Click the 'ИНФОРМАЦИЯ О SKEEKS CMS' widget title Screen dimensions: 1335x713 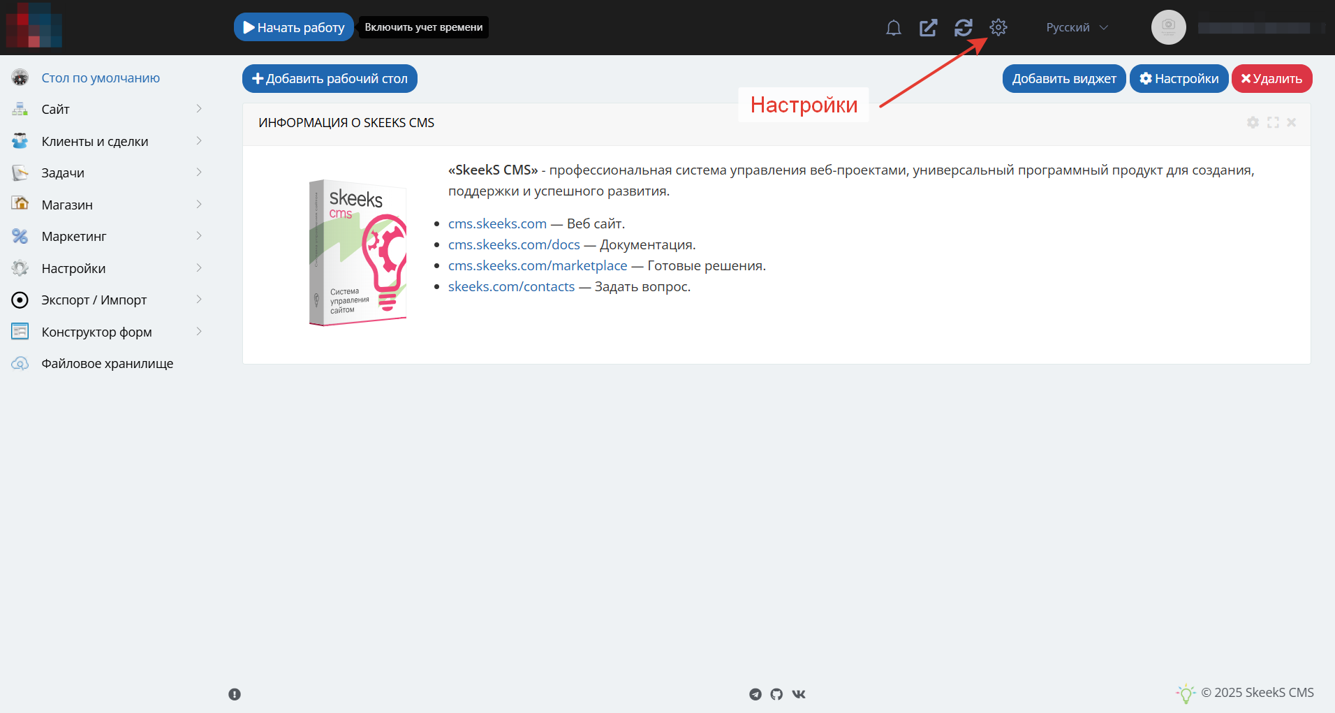click(346, 122)
